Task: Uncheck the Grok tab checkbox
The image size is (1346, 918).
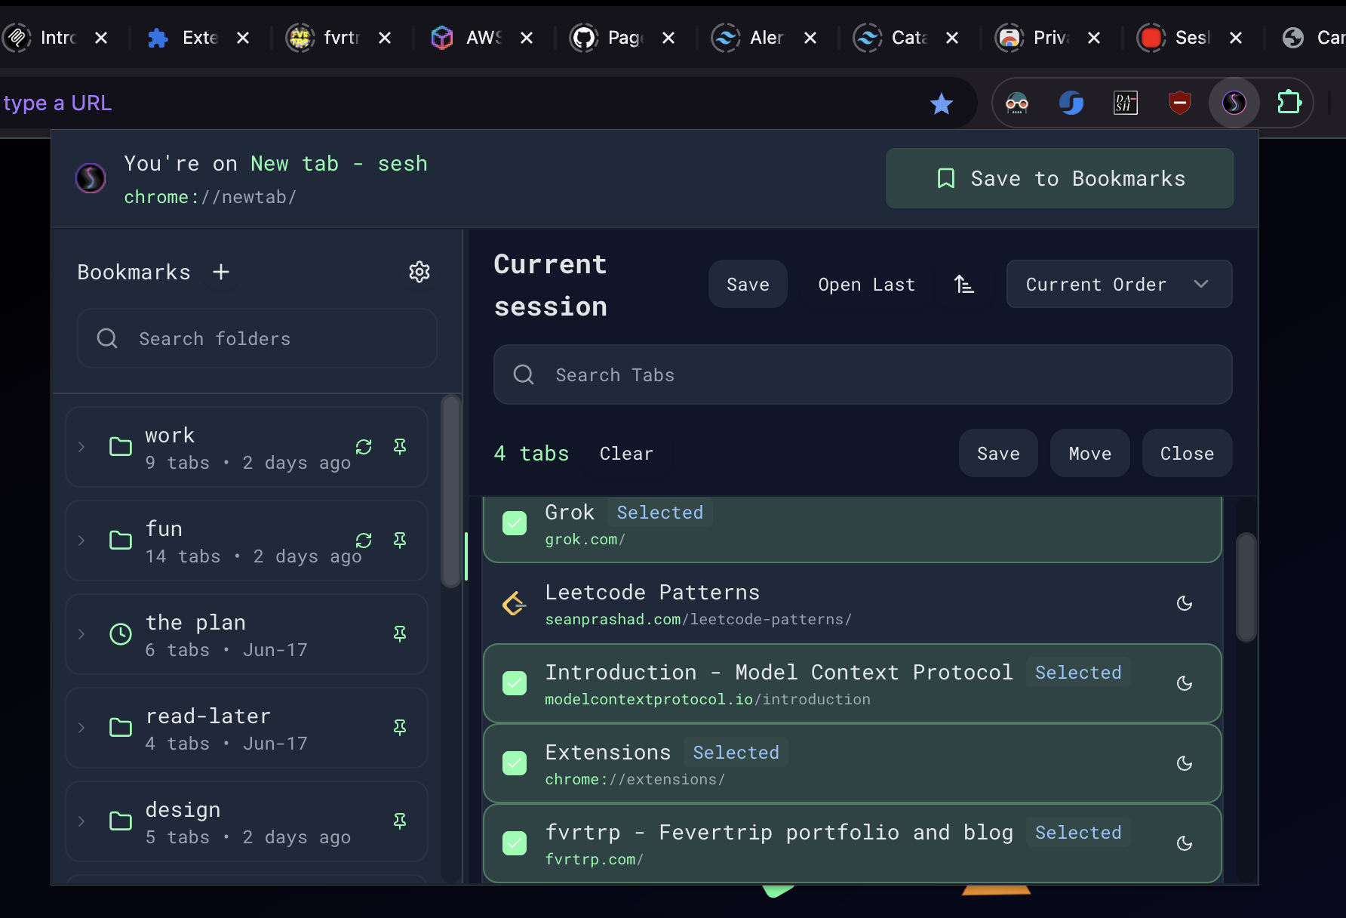Action: pyautogui.click(x=515, y=523)
